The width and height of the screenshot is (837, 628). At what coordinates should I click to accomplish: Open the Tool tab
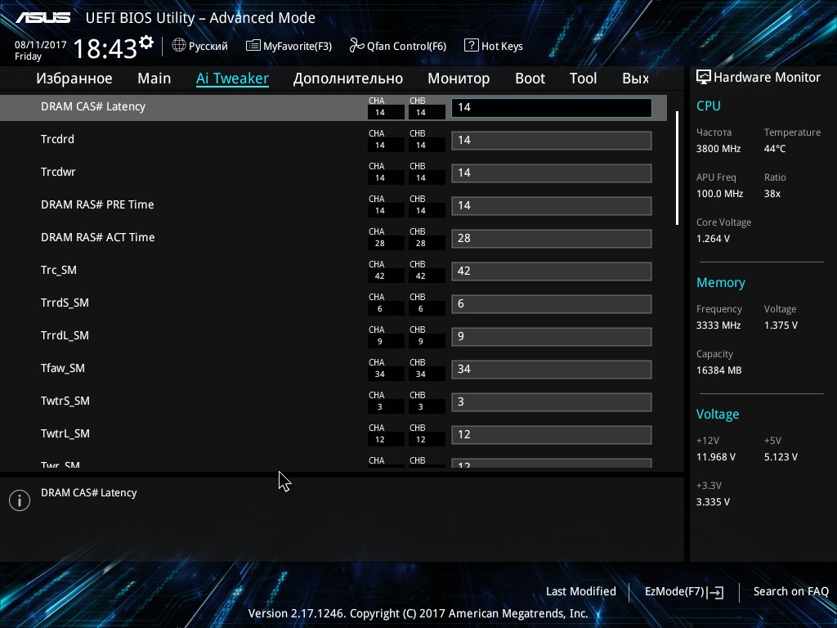click(583, 78)
